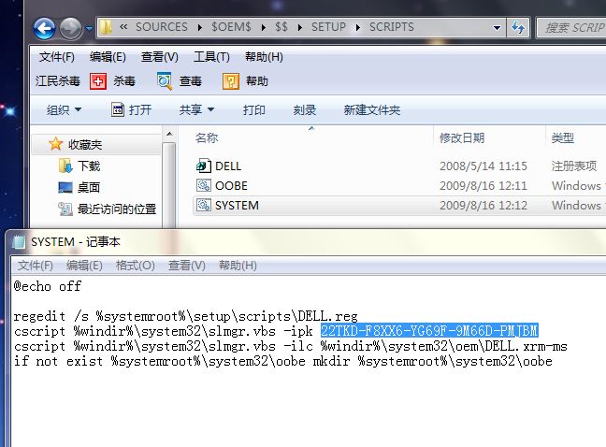
Task: Focus the 搜索 SCRIPTS search box
Action: (x=572, y=27)
